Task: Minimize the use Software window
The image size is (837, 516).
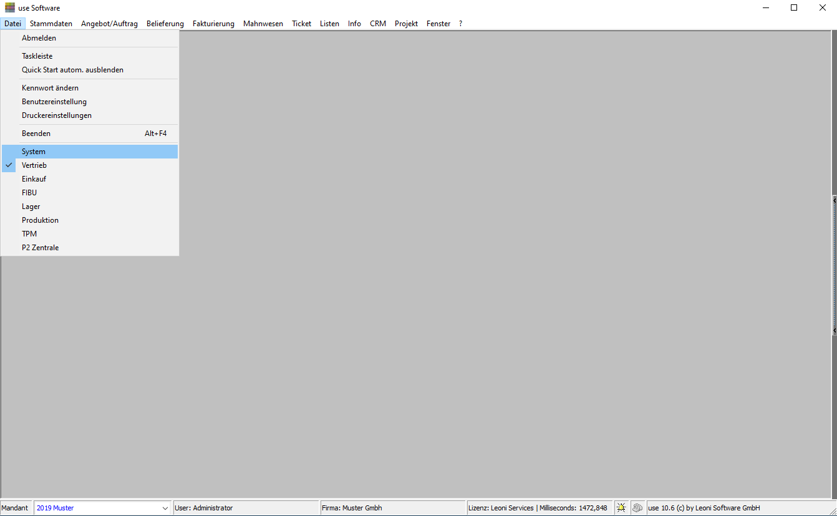Action: coord(765,8)
